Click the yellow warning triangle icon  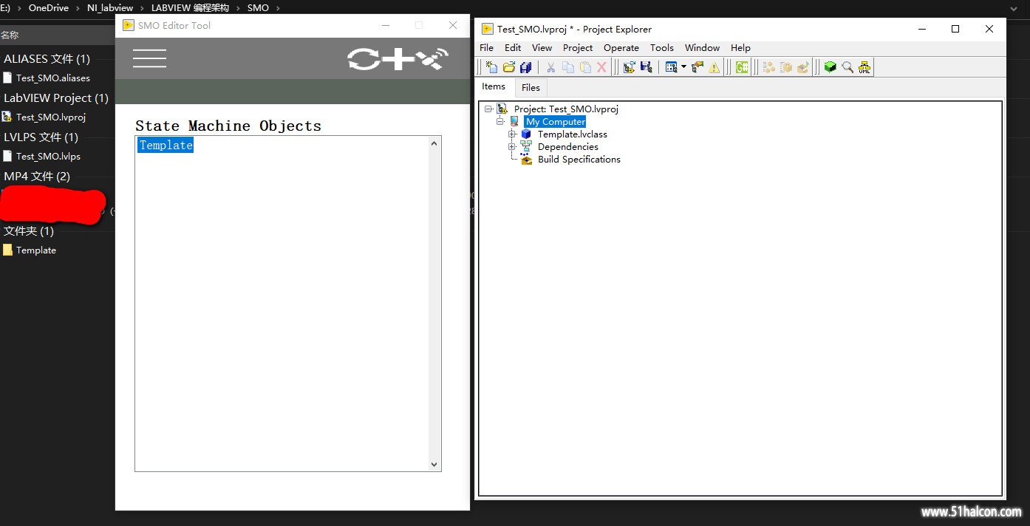click(x=714, y=67)
